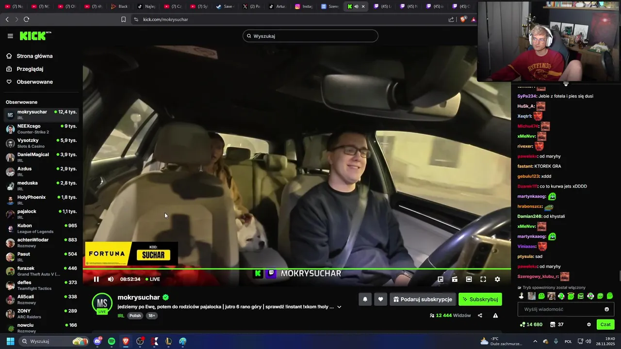This screenshot has height=349, width=621.
Task: Click the Subskrybuj button
Action: click(480, 300)
